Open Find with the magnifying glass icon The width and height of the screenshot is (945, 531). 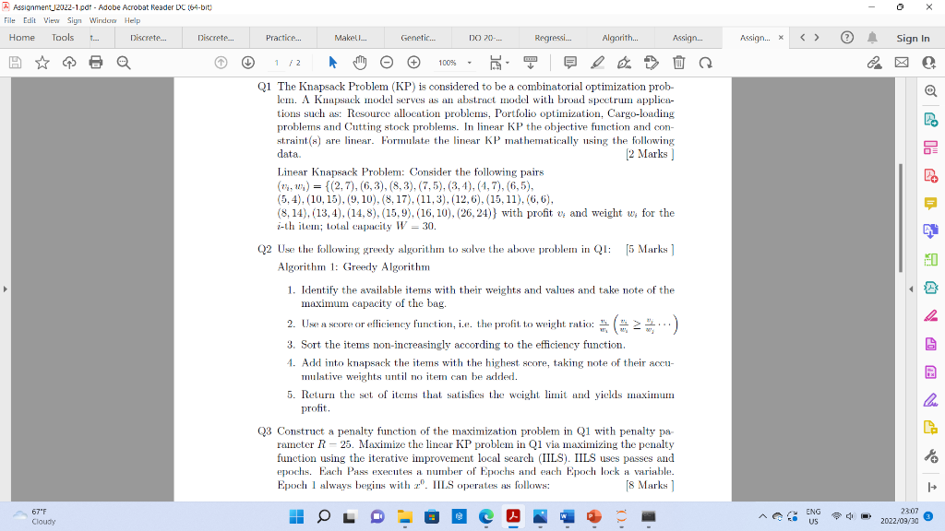click(x=121, y=63)
